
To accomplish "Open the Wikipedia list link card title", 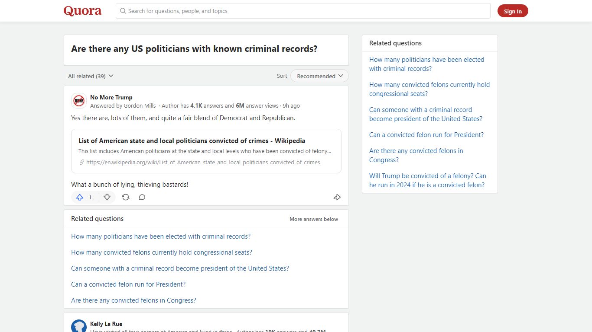I will click(192, 141).
